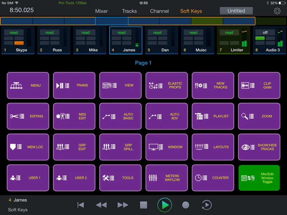
Task: Click the Limiter track level meter
Action: tap(244, 38)
